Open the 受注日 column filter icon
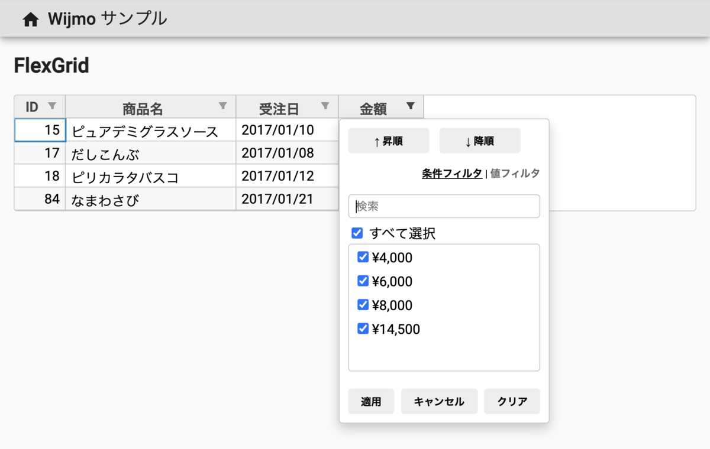 point(325,106)
